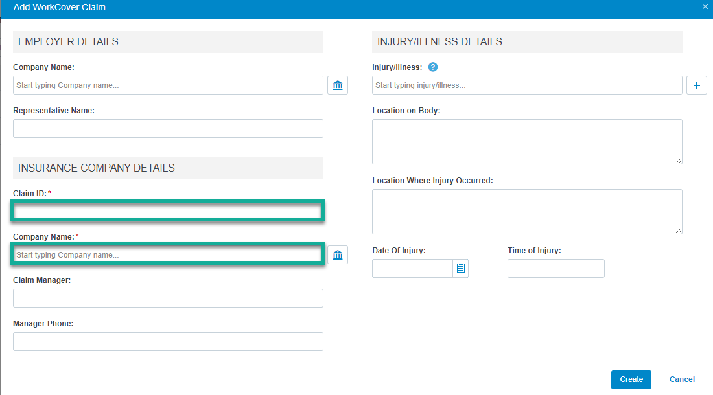
Task: Open Date Of Injury calendar picker
Action: tap(461, 268)
